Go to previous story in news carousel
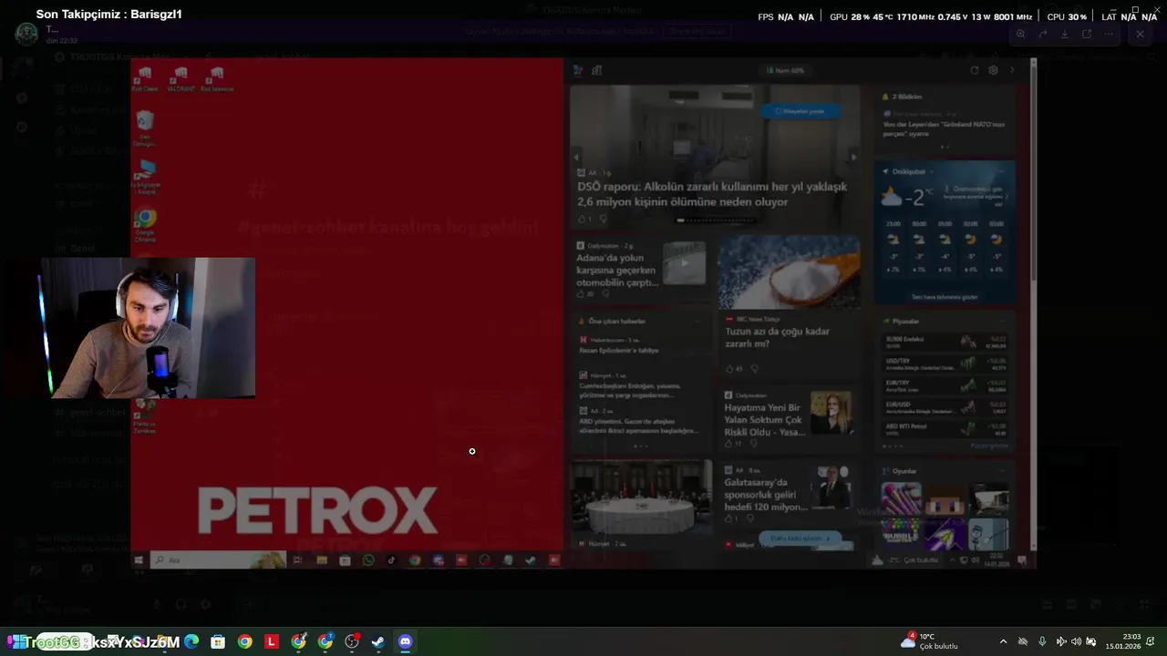This screenshot has height=656, width=1167. pyautogui.click(x=575, y=157)
